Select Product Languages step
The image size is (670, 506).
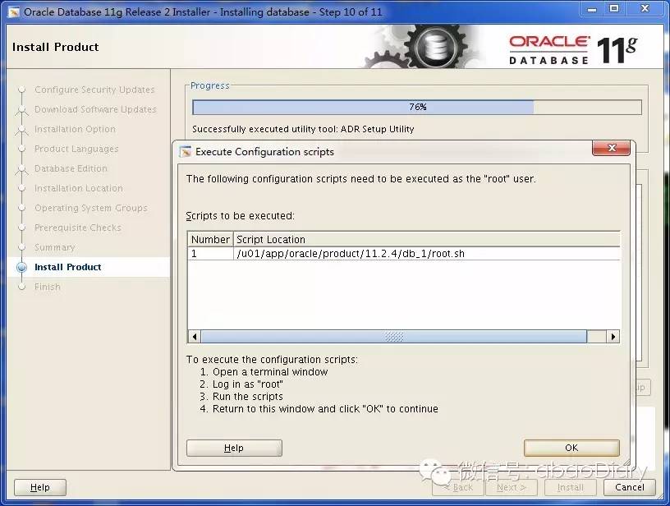pyautogui.click(x=76, y=149)
